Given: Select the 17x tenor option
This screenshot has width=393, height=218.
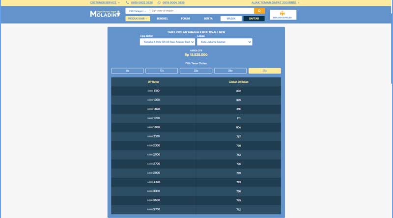Looking at the screenshot, I should tap(162, 71).
